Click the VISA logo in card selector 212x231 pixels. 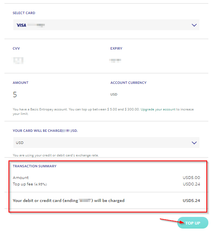click(x=21, y=25)
